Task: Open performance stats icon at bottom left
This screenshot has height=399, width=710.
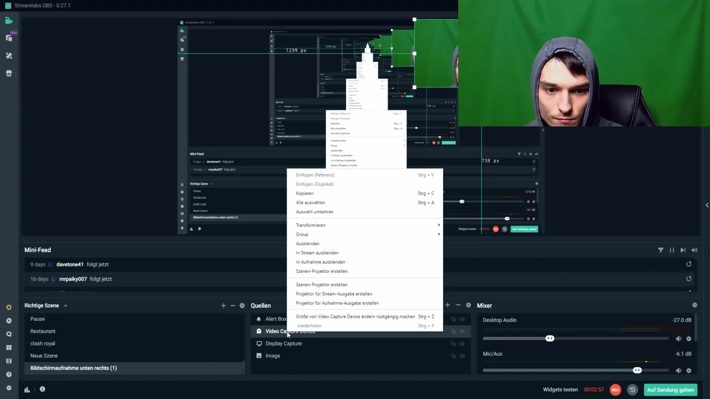Action: 27,389
